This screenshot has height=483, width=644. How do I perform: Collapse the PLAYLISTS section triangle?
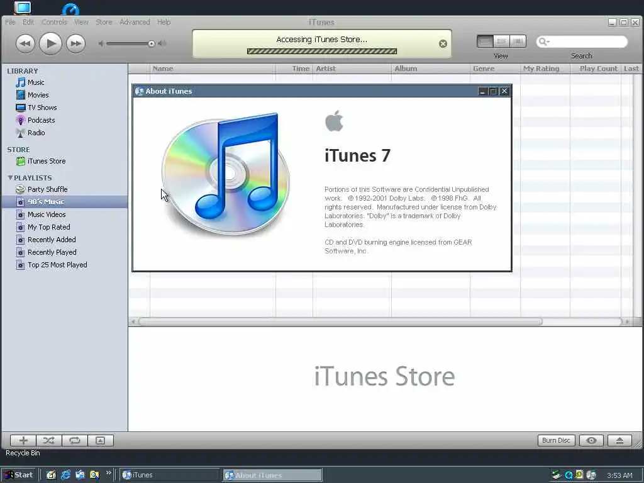(x=10, y=177)
